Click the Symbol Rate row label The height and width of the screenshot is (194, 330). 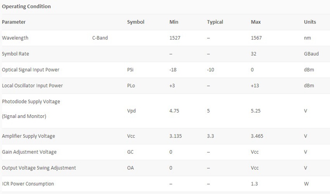tap(15, 54)
